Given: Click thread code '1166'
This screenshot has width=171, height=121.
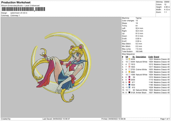Looking at the screenshot, I should coord(151,85).
